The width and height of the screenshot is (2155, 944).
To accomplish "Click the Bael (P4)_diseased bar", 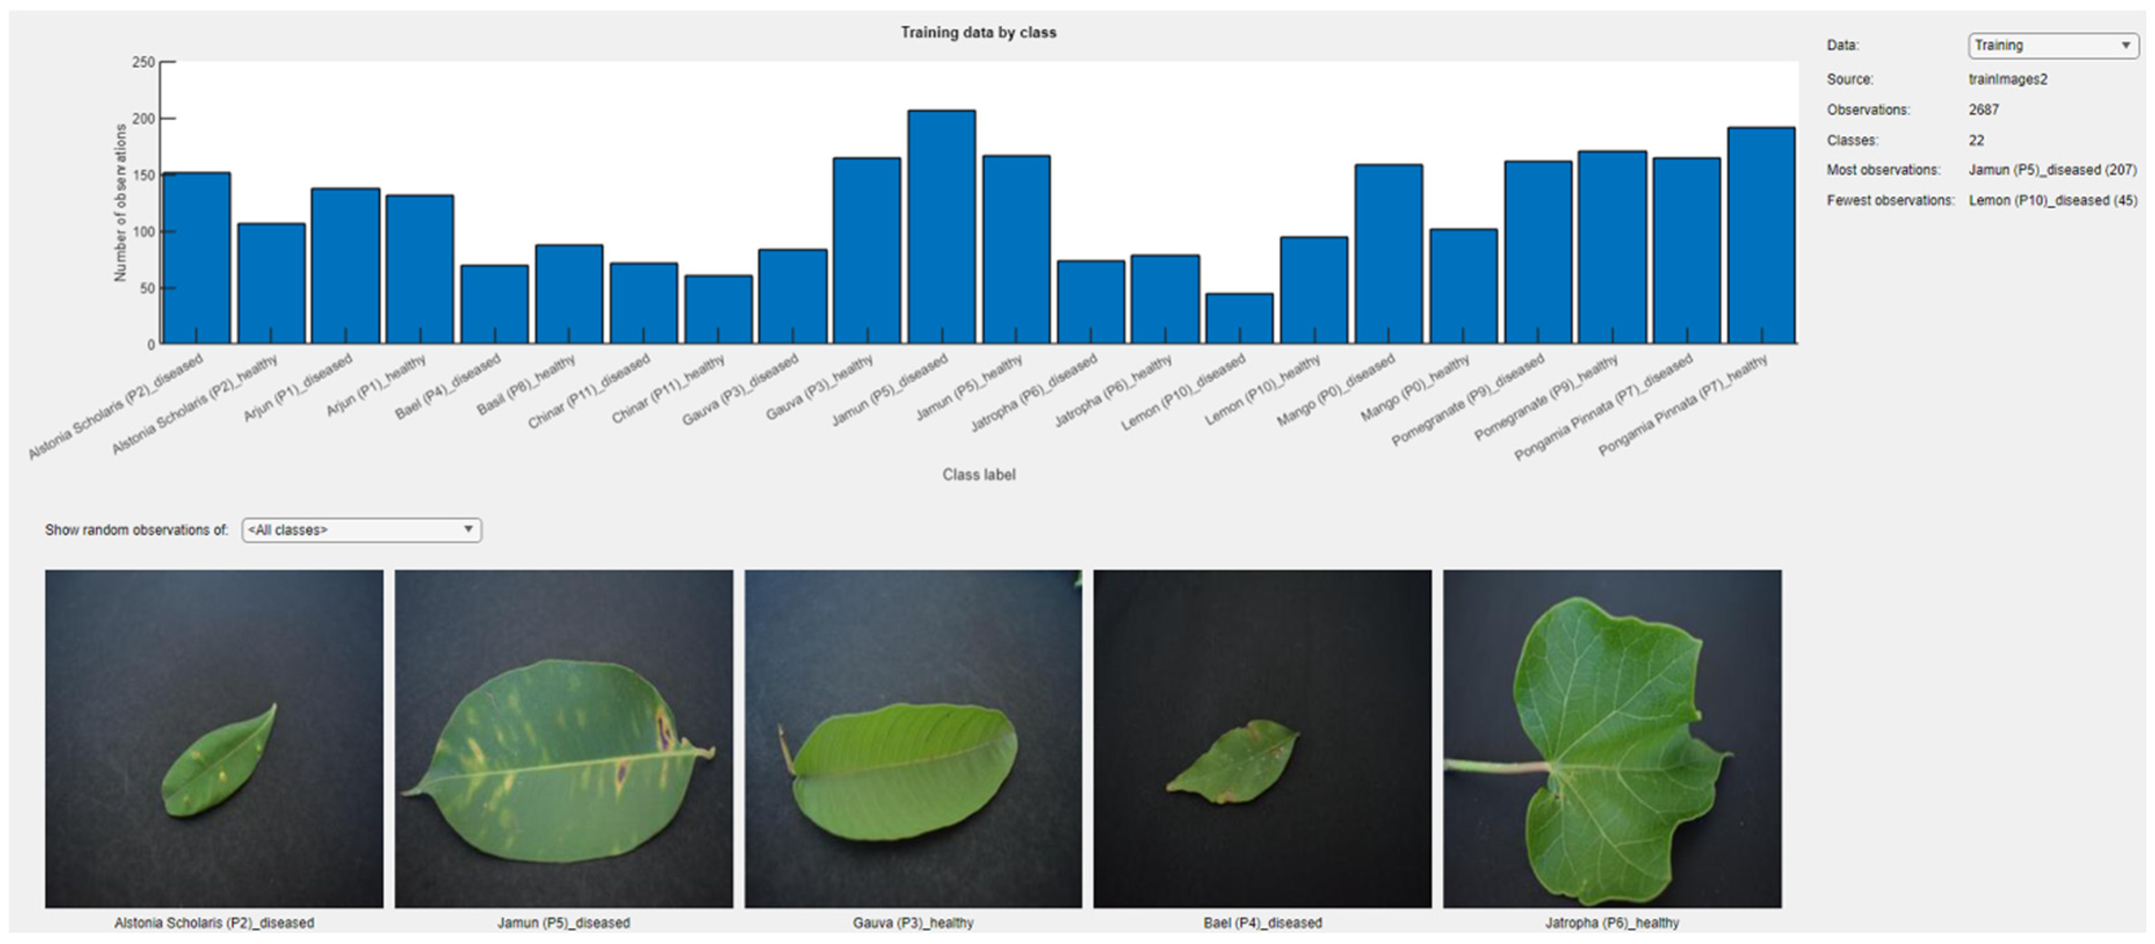I will [x=494, y=305].
